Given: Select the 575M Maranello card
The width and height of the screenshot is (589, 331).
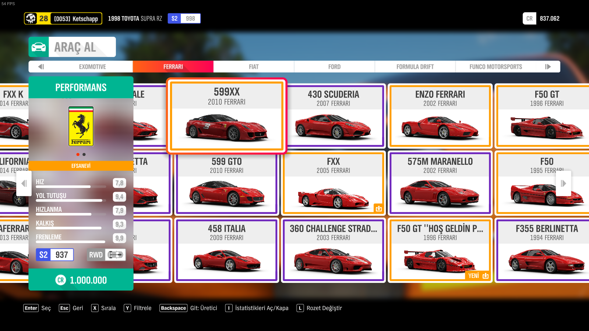Looking at the screenshot, I should (440, 184).
